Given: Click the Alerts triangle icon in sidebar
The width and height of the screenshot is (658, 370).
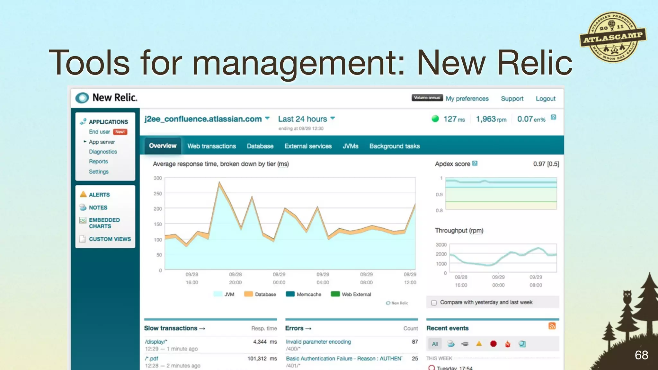Looking at the screenshot, I should point(83,194).
